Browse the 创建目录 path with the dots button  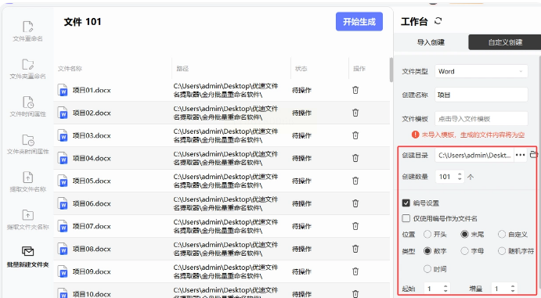pos(521,155)
